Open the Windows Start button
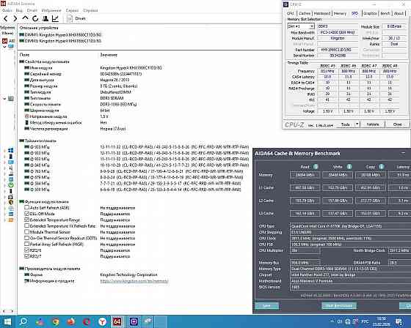The width and height of the screenshot is (411, 328). click(7, 321)
